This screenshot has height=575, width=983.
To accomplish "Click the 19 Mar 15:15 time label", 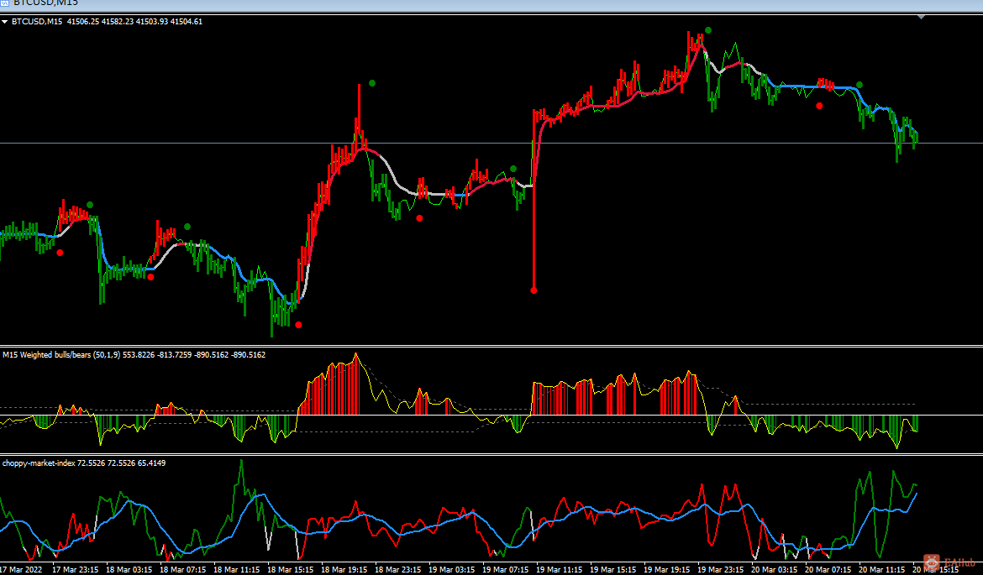I will point(614,569).
